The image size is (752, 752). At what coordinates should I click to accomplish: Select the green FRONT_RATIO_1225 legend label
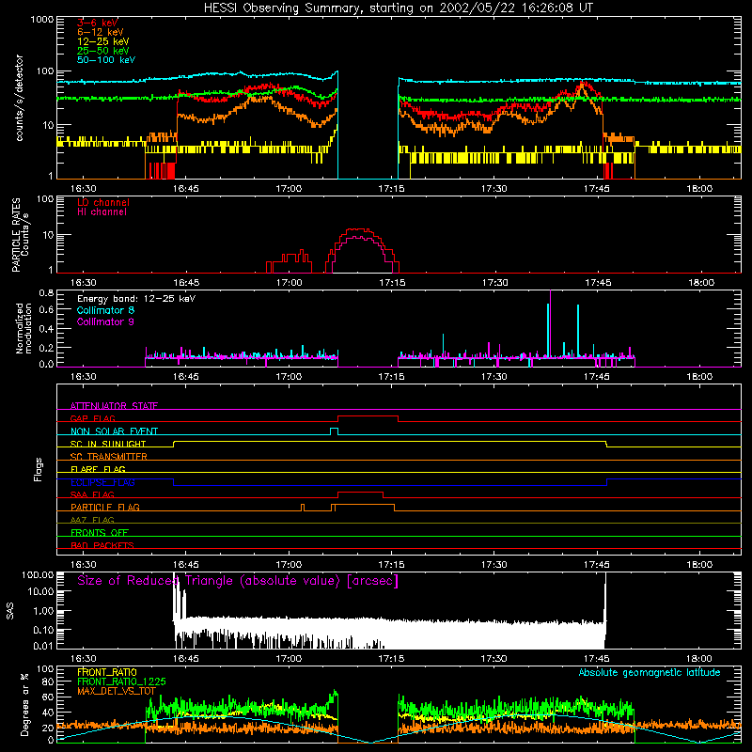click(x=121, y=681)
